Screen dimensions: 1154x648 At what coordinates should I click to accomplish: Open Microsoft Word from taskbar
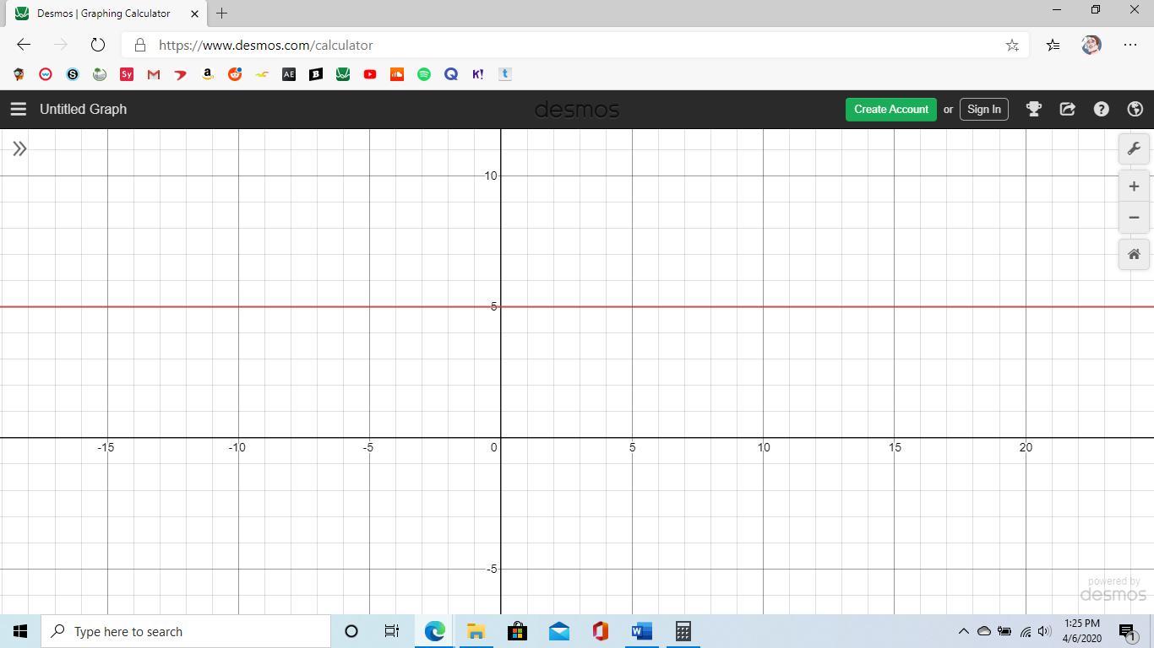point(642,631)
